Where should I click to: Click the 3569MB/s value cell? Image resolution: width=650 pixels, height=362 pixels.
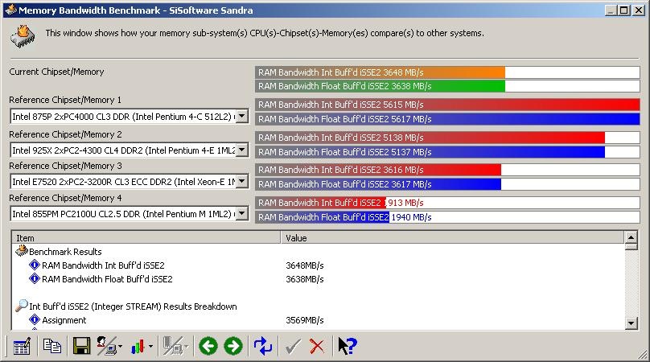[x=304, y=320]
